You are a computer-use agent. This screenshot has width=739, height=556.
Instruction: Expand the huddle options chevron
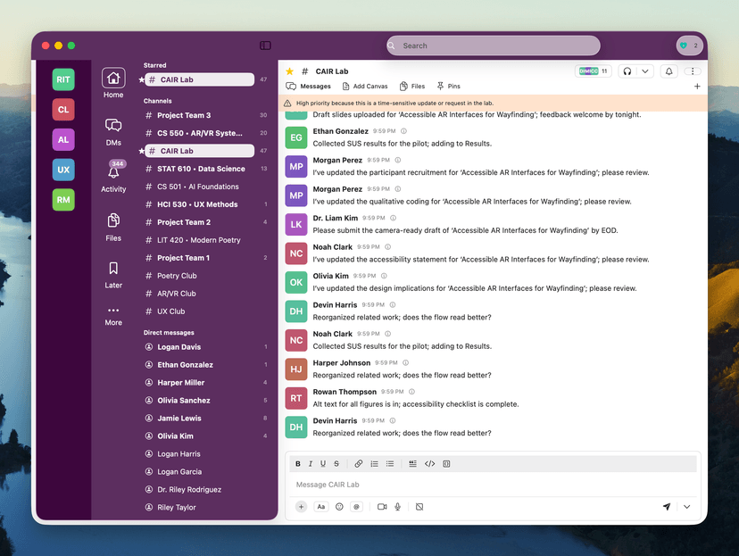pyautogui.click(x=645, y=71)
